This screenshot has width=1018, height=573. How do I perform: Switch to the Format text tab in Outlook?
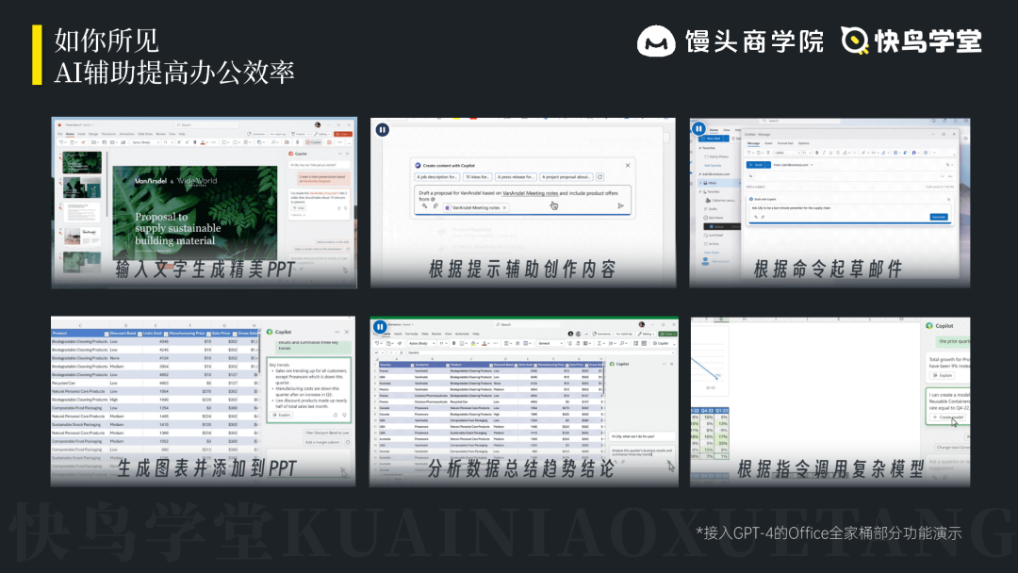pos(785,142)
